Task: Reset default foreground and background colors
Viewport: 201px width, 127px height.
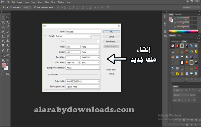Action: pos(2,70)
